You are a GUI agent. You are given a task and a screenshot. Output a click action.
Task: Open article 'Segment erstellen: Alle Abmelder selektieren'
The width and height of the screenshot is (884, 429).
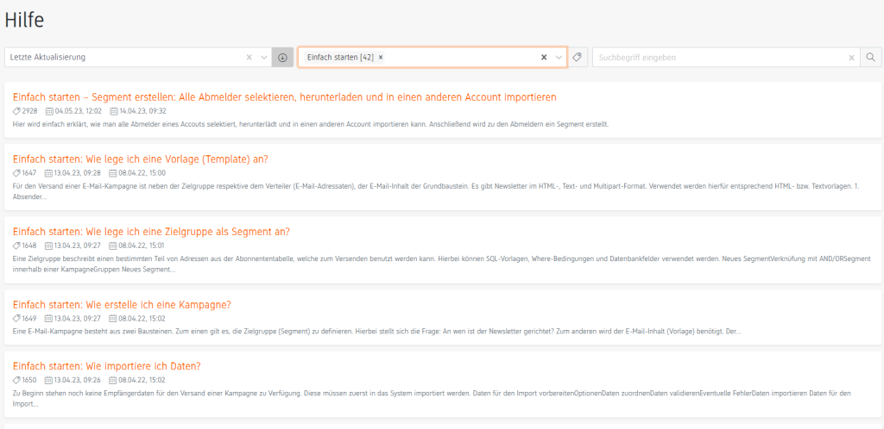[x=284, y=96]
